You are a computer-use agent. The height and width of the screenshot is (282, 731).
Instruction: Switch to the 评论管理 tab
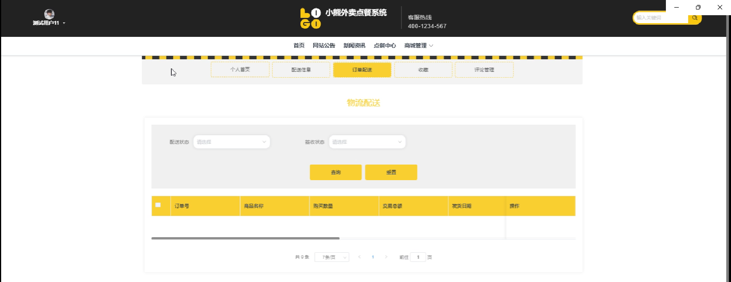point(484,70)
